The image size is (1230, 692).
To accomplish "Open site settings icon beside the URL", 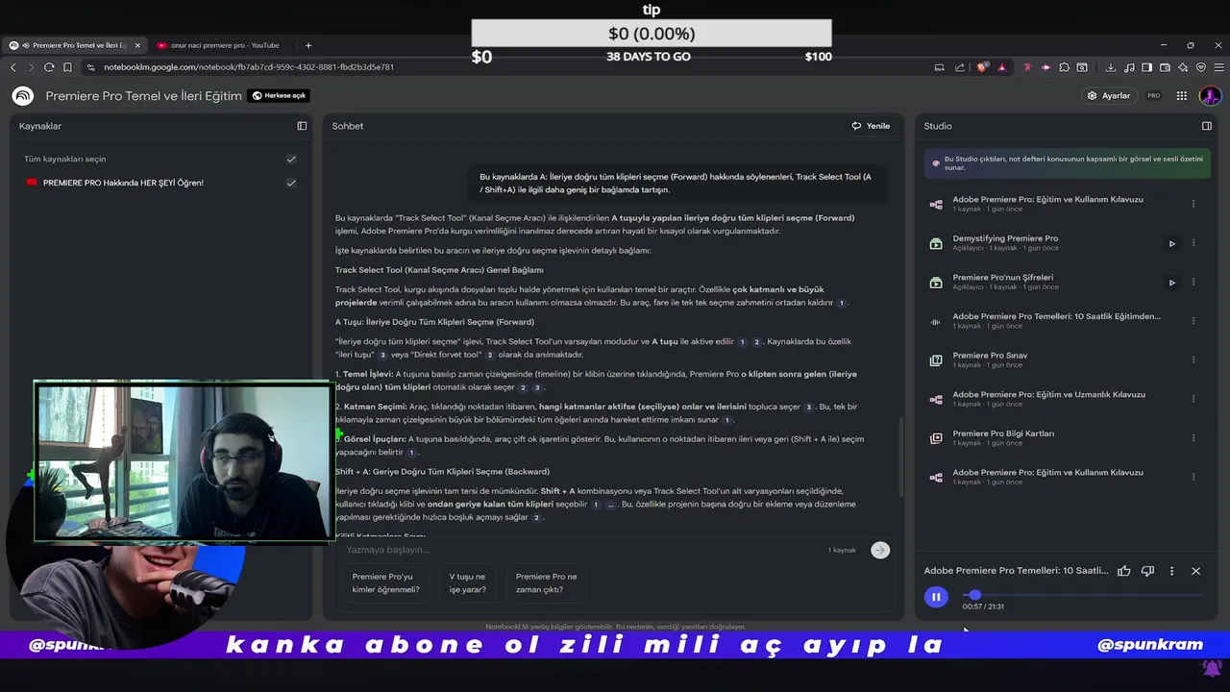I will pyautogui.click(x=90, y=67).
